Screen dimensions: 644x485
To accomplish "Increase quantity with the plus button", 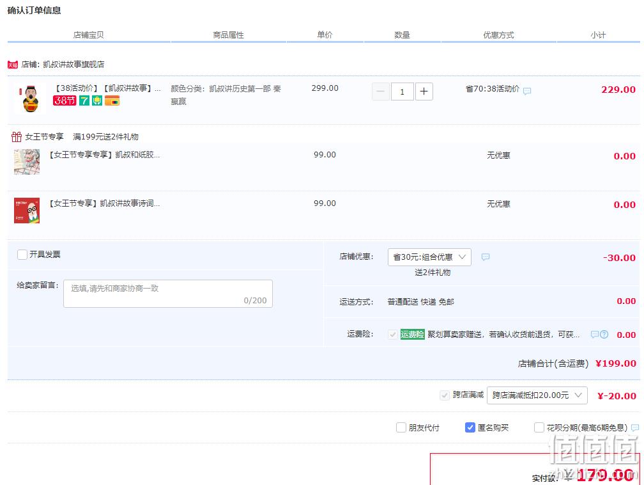I will point(424,91).
